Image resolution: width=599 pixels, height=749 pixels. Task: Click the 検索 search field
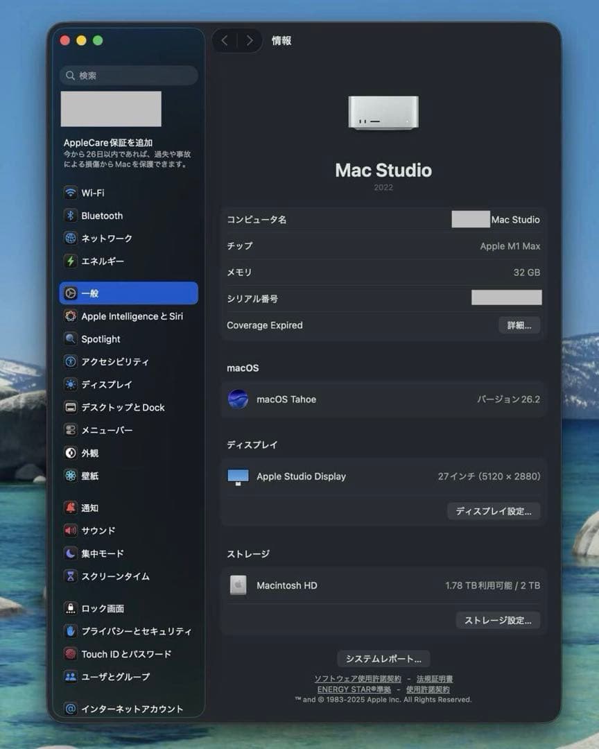128,76
